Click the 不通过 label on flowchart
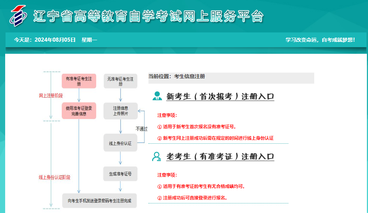The width and height of the screenshot is (368, 213). (141, 129)
